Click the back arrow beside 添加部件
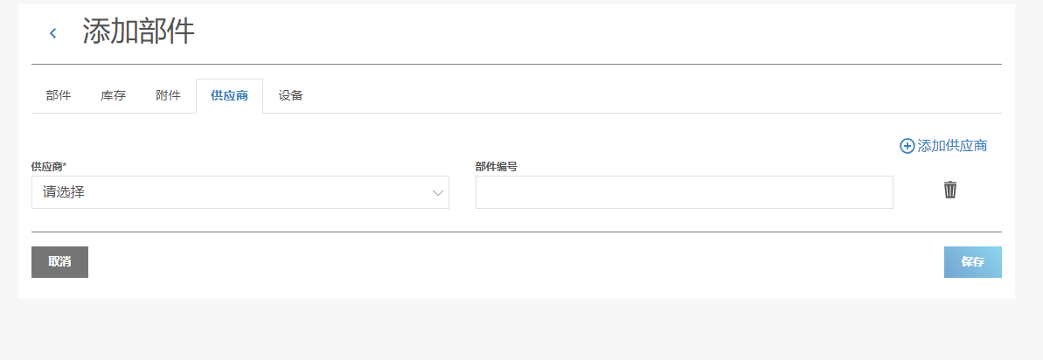 click(x=52, y=33)
